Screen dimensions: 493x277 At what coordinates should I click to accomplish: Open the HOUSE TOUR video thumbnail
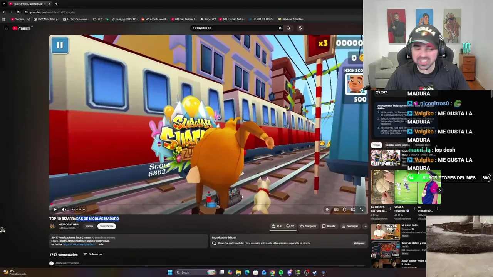[385, 232]
